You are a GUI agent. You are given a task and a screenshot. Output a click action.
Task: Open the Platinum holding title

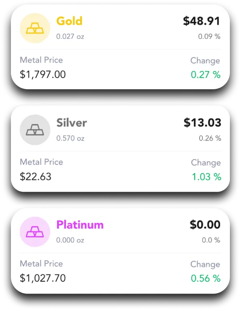tap(80, 225)
